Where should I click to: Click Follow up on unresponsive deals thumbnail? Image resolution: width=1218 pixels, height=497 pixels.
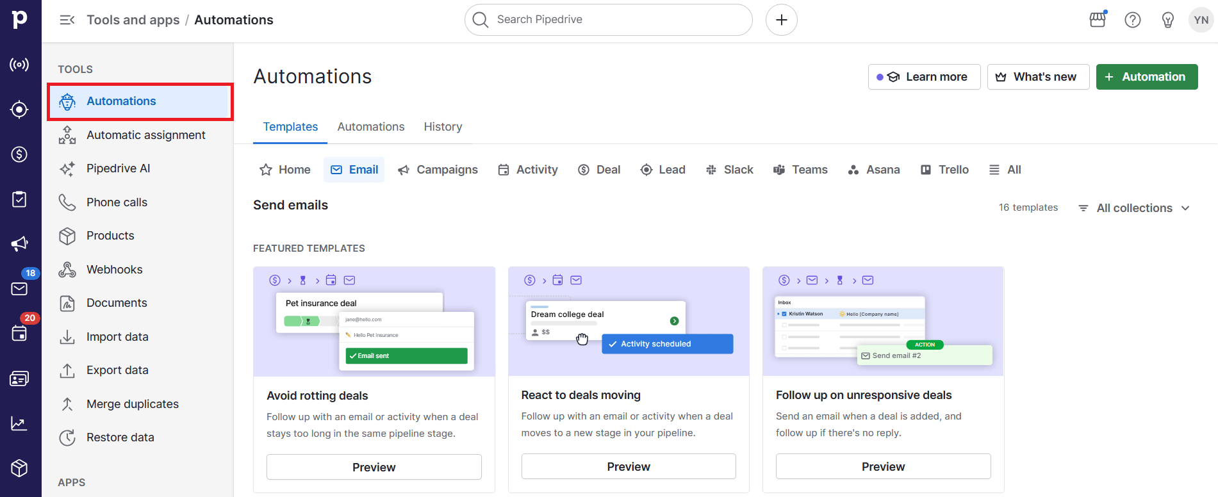(883, 322)
